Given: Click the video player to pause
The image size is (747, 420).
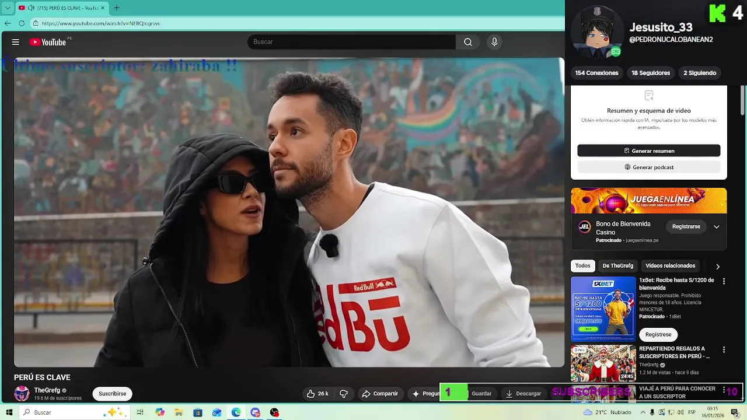Looking at the screenshot, I should 289,213.
